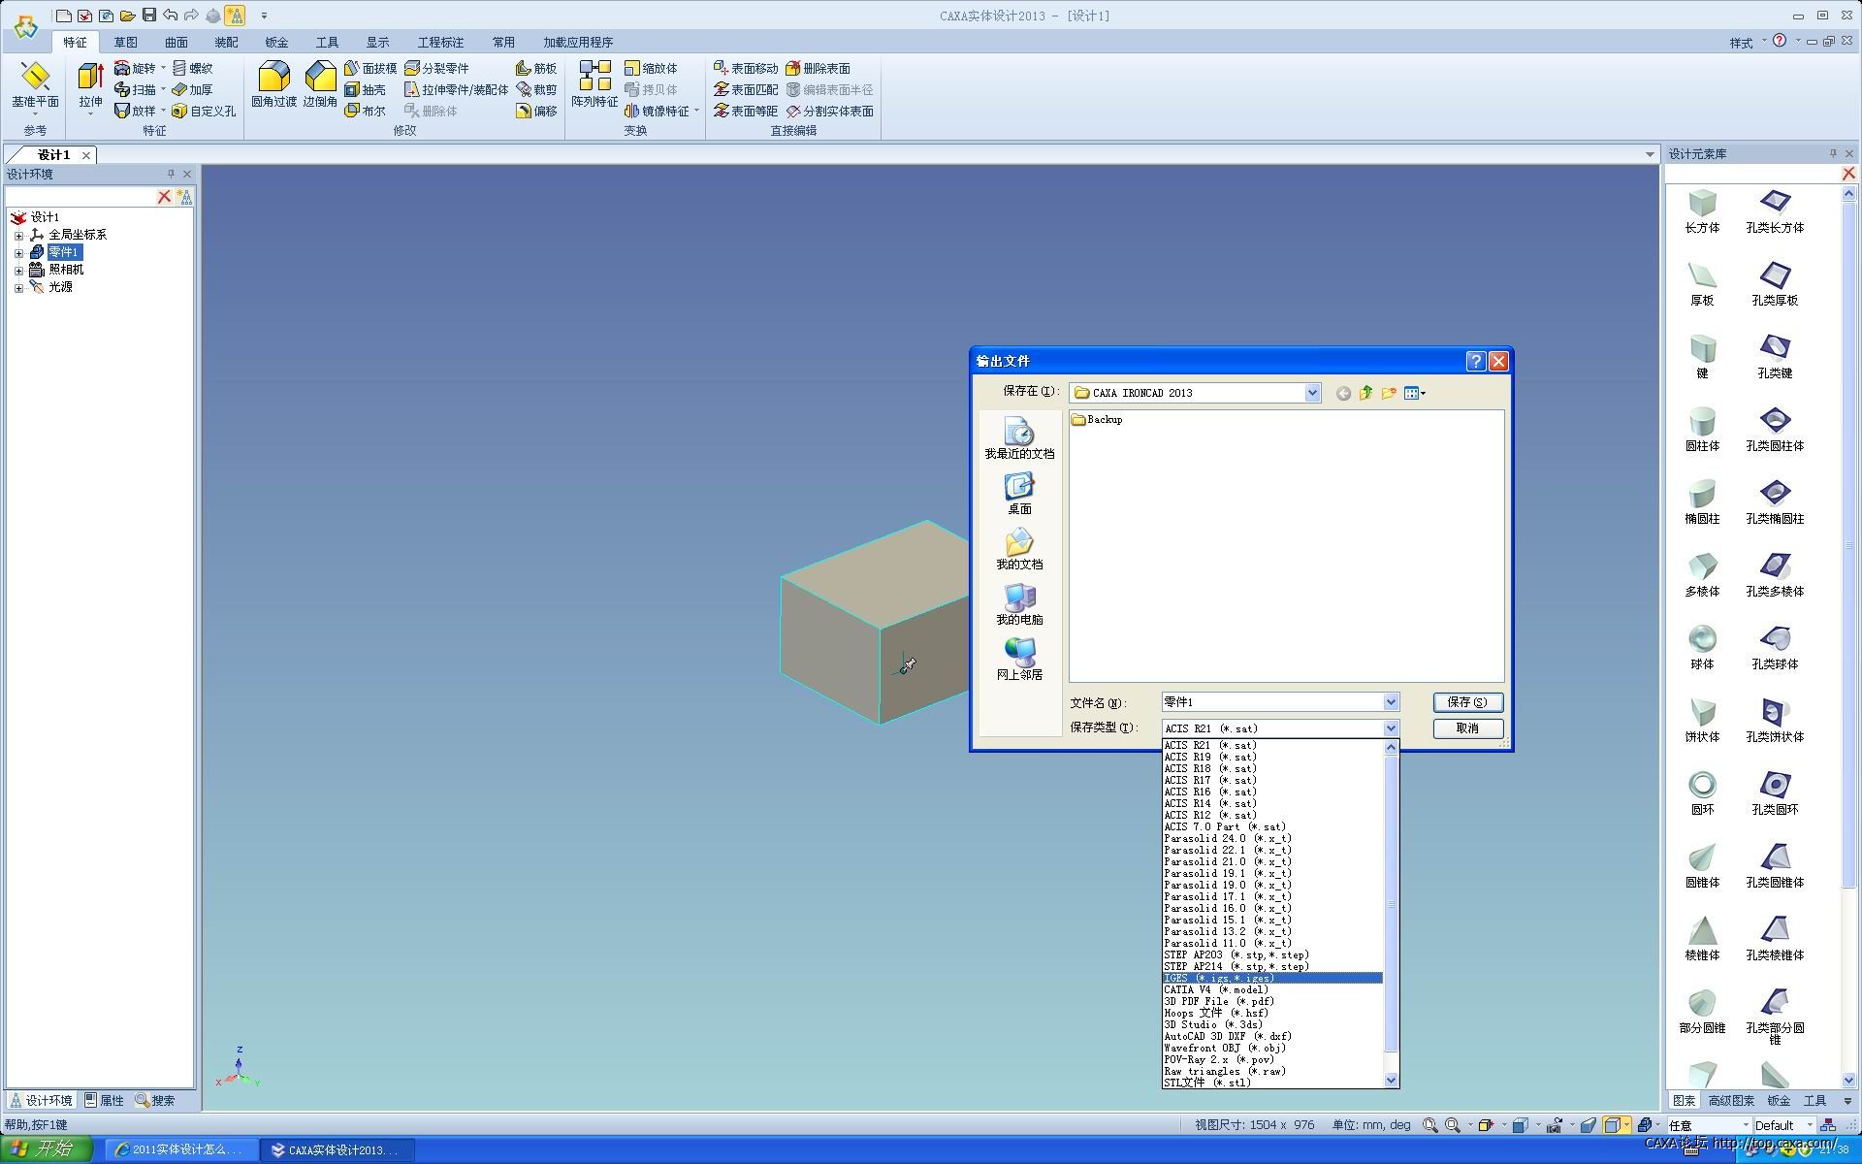The image size is (1862, 1164).
Task: Click the 文件名 input field
Action: point(1271,702)
